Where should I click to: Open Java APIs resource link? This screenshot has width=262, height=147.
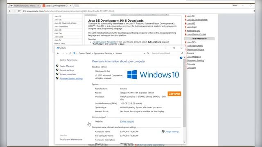pyautogui.click(x=192, y=42)
